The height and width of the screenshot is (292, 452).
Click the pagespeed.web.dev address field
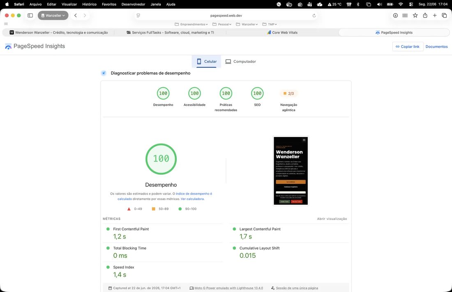(226, 16)
